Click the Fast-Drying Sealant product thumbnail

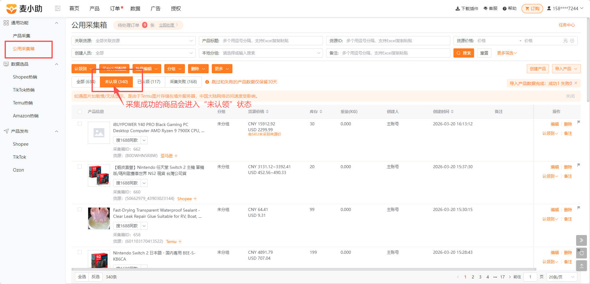point(99,218)
